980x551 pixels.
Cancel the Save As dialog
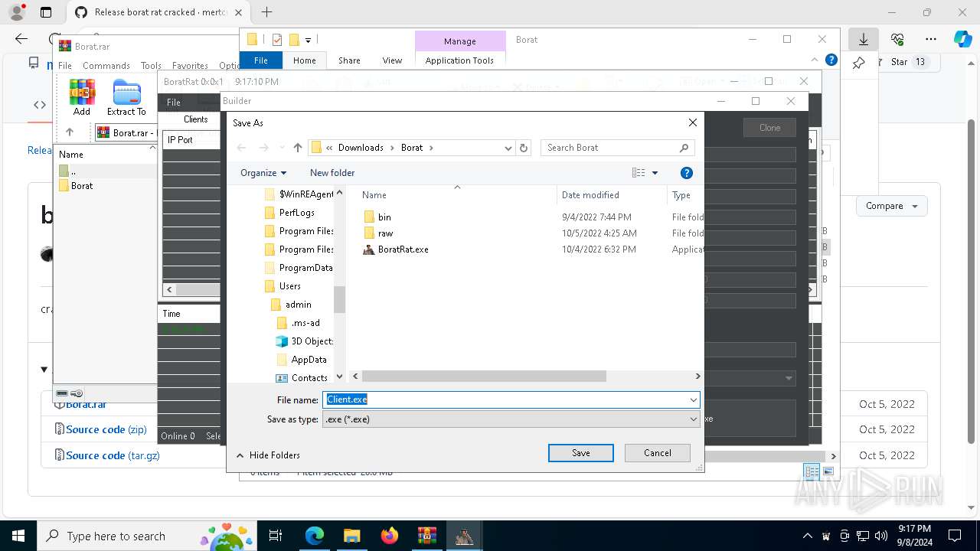pos(658,453)
